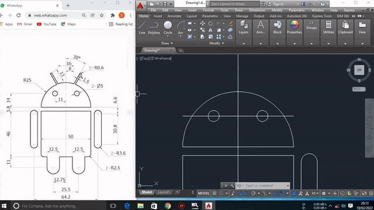Screen dimensions: 374x210
Task: Open YouTube bookmark in Chrome
Action: point(47,24)
